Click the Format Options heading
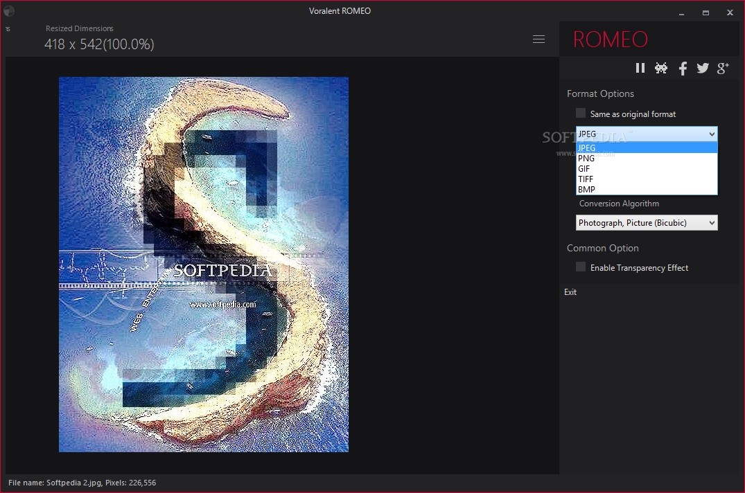The image size is (745, 493). [x=600, y=93]
